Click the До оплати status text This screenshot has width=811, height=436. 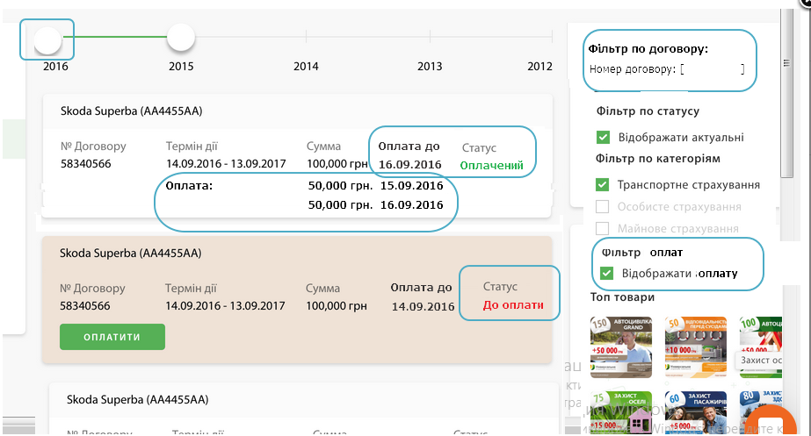[513, 305]
